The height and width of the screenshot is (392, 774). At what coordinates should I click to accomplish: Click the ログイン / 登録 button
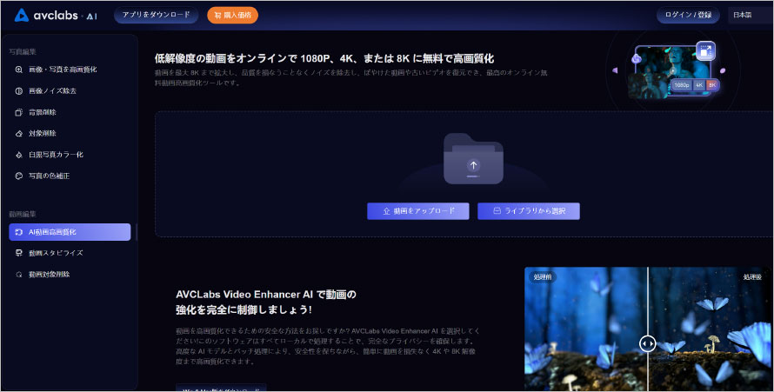pyautogui.click(x=688, y=15)
